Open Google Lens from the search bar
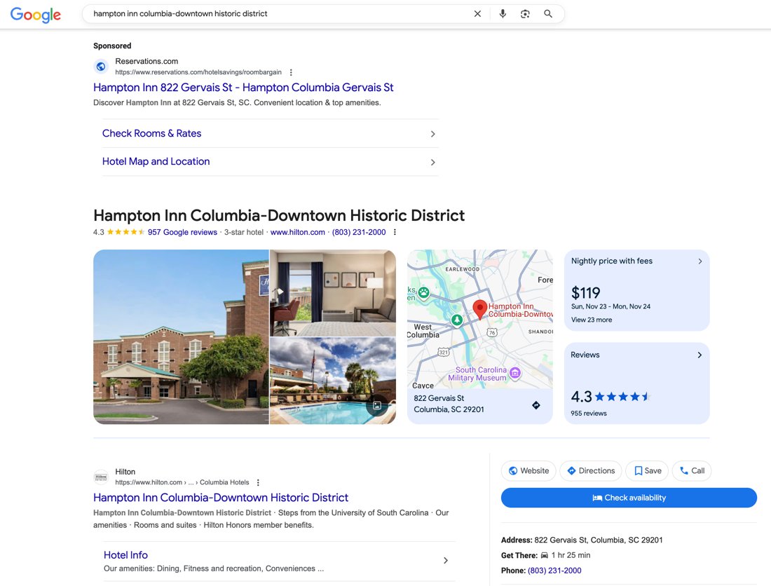 coord(525,13)
